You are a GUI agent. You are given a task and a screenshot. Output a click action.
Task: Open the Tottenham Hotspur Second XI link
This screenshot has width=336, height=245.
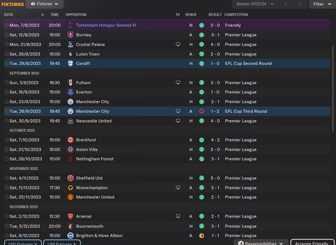(x=106, y=25)
